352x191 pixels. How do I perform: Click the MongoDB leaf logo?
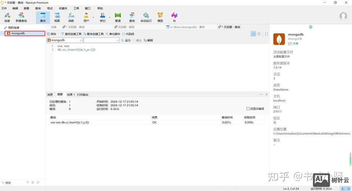(279, 39)
